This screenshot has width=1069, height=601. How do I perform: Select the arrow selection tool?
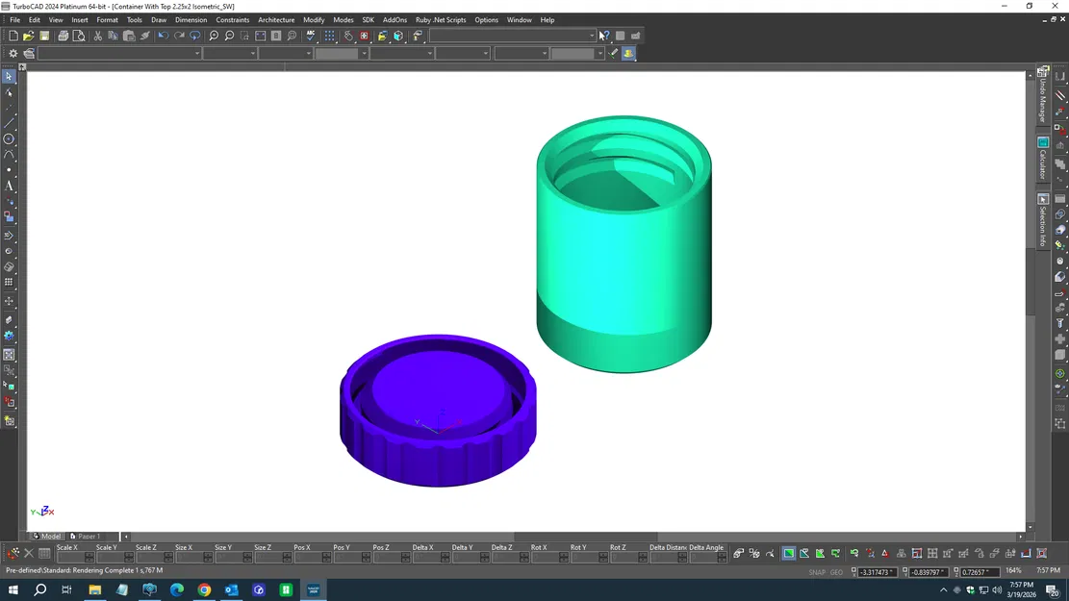click(x=10, y=77)
